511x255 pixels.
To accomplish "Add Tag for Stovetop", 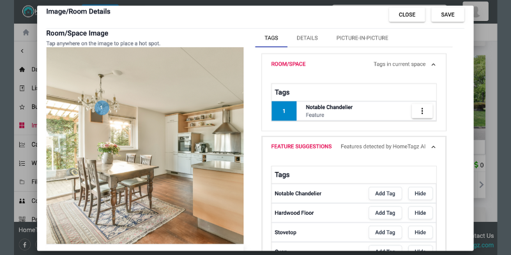I will 385,233.
